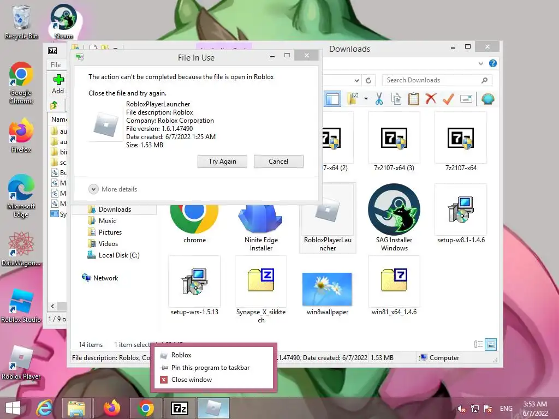Open the File menu in 7-Zip window

[x=56, y=65]
